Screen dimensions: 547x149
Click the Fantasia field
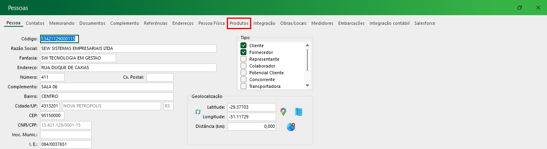click(x=78, y=58)
